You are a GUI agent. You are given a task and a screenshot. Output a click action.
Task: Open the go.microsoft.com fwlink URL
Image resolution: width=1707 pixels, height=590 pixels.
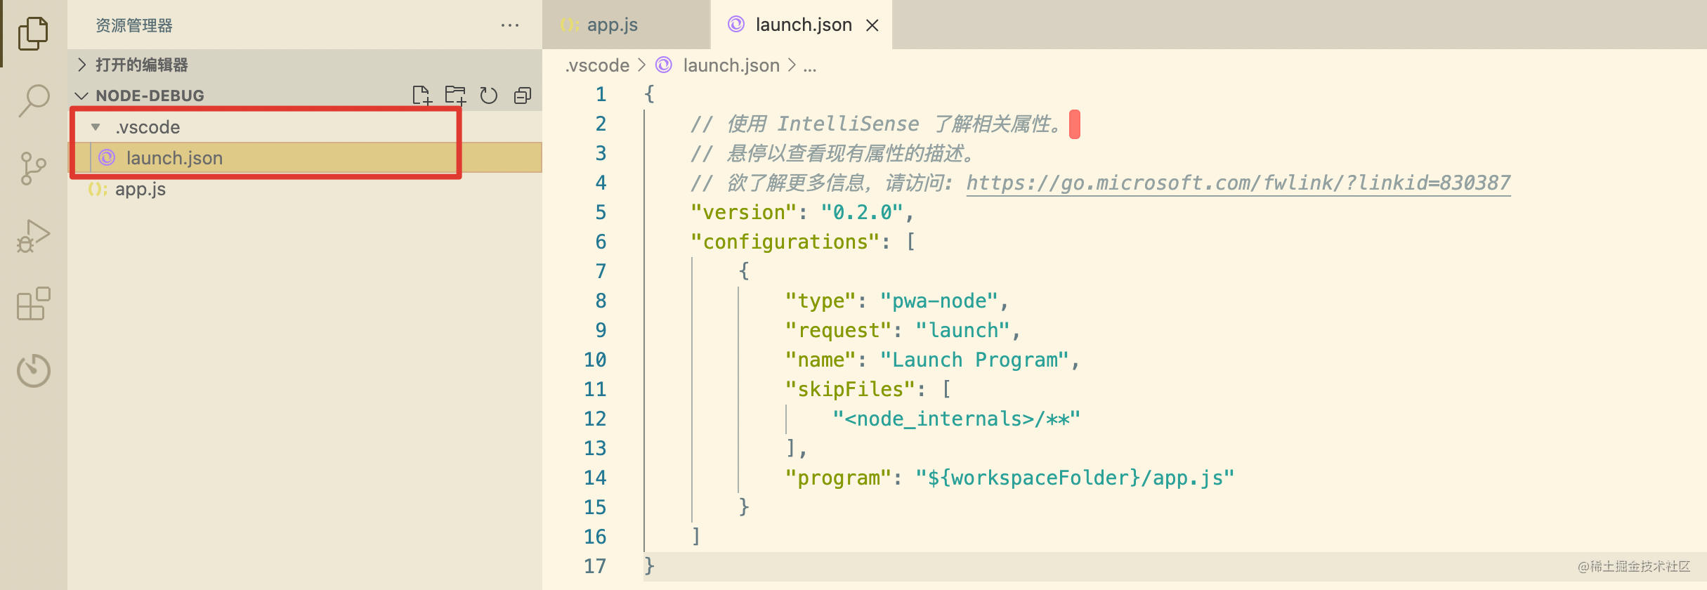[1238, 183]
